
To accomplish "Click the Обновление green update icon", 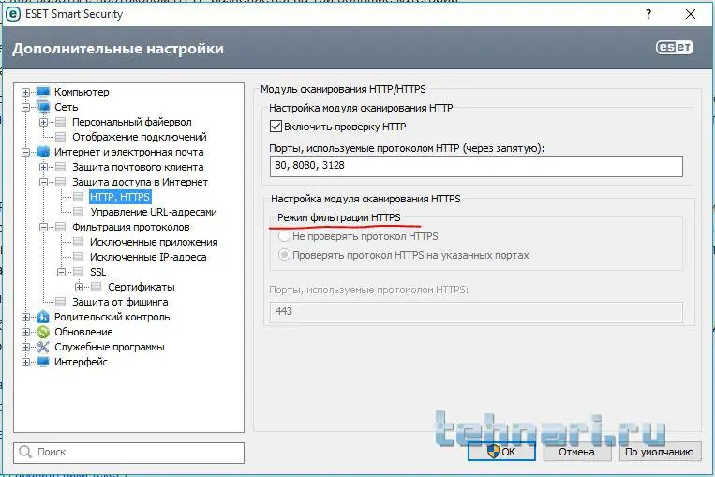I will click(43, 332).
